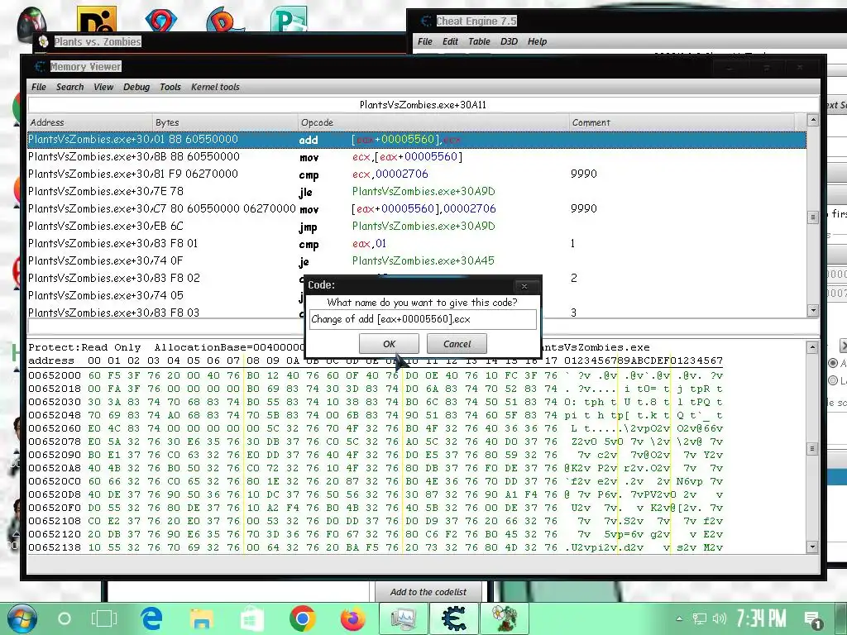847x635 pixels.
Task: Select the add [eax+00005560],ecx instruction row
Action: [x=417, y=140]
